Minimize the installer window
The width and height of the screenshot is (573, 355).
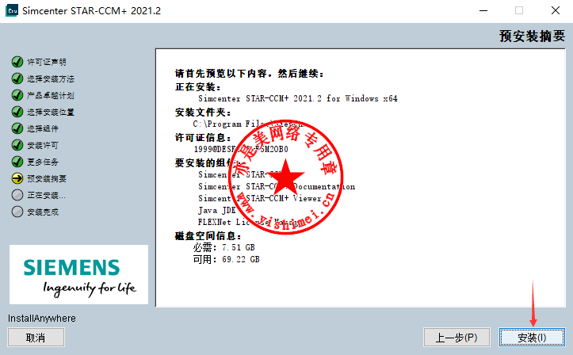click(483, 10)
